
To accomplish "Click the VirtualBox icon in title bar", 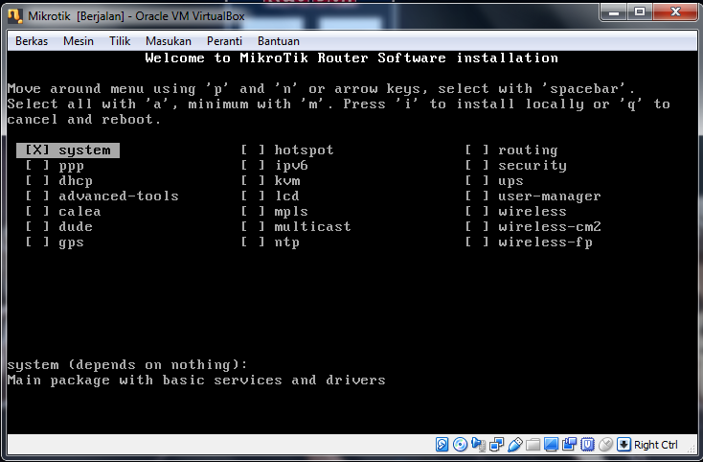I will click(x=15, y=15).
